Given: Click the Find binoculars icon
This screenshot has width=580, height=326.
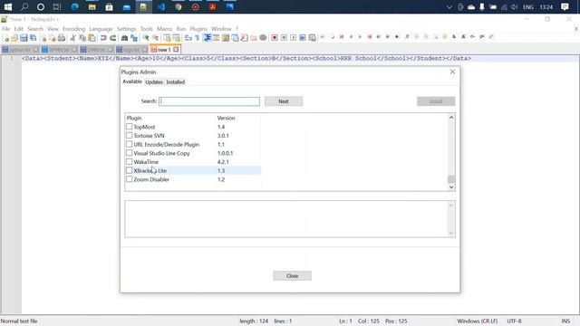Looking at the screenshot, I should (125, 38).
